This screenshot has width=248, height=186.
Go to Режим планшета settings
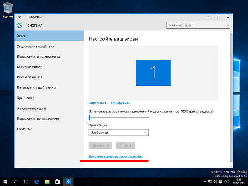(30, 77)
